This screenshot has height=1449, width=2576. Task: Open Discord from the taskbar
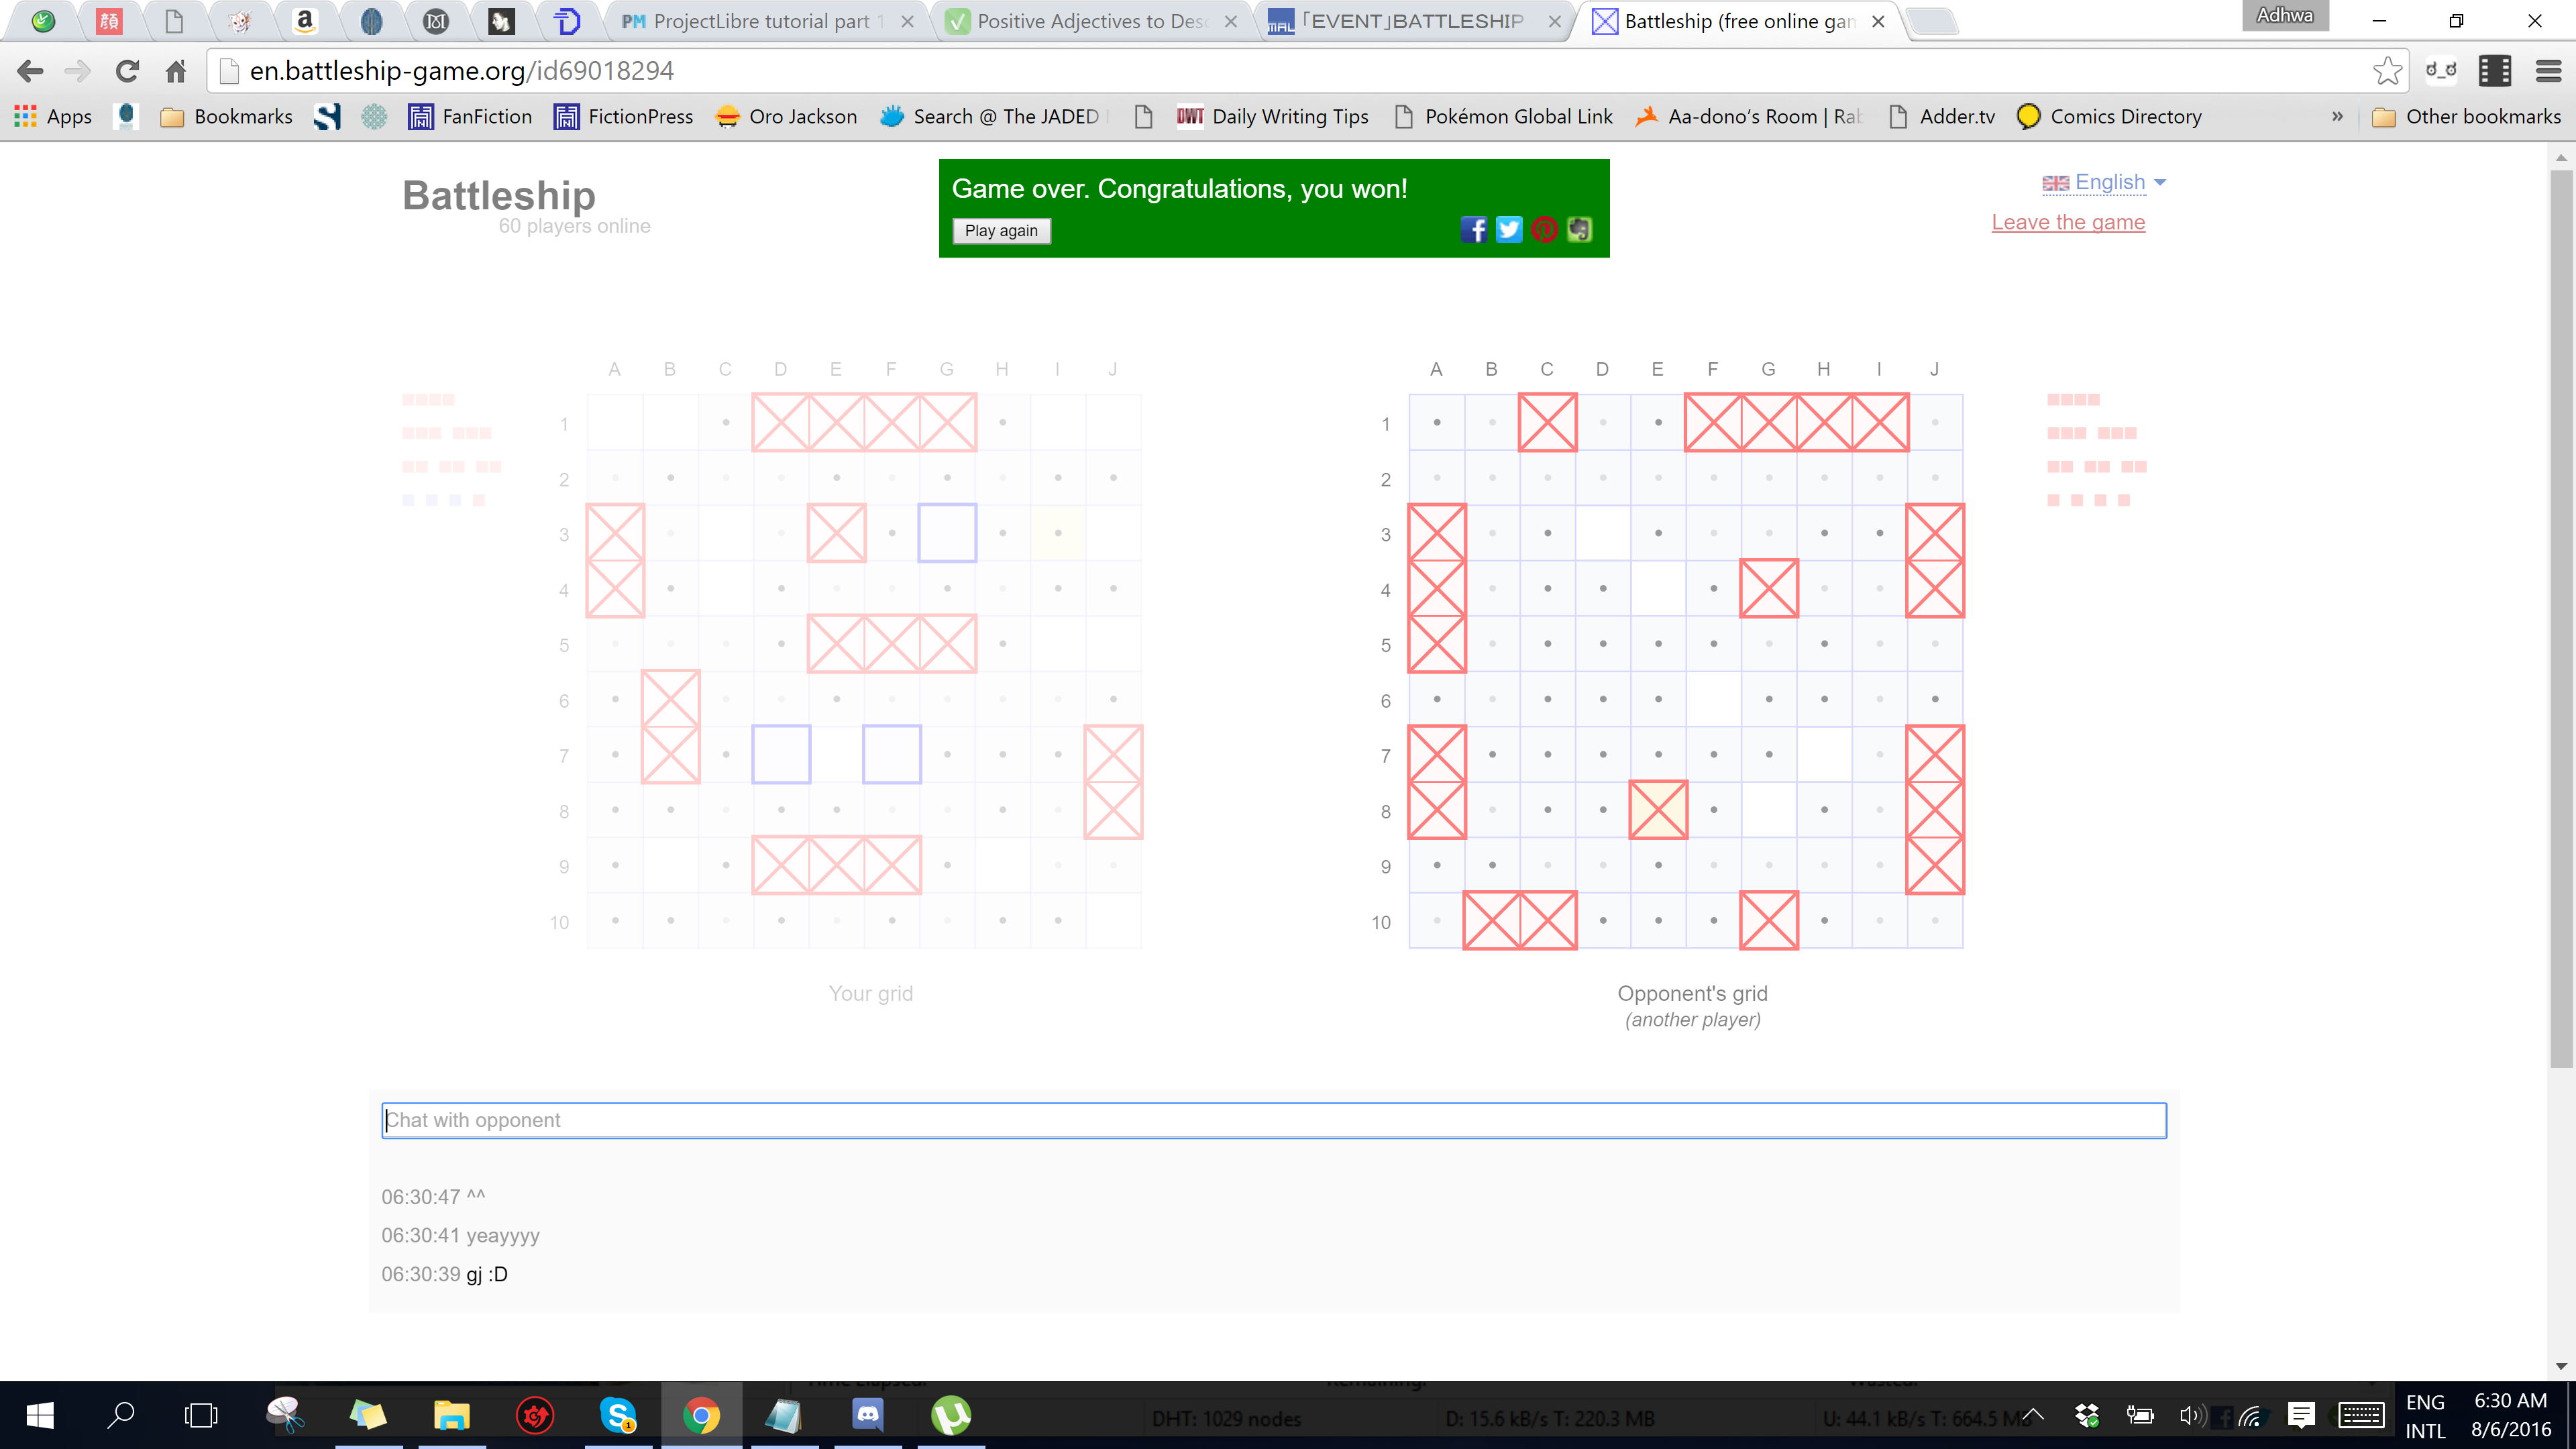click(867, 1415)
